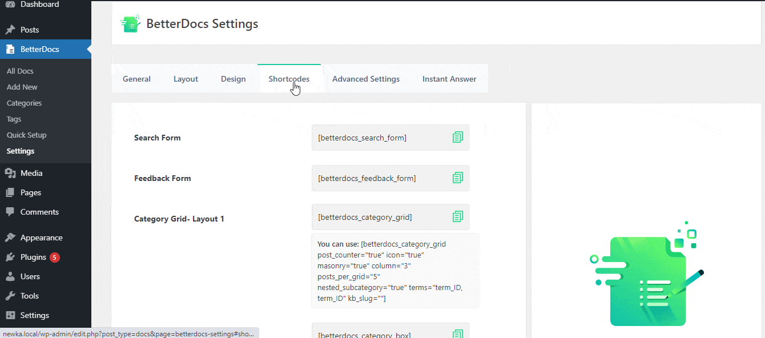Open All Docs in the BetterDocs submenu
Viewport: 765px width, 338px height.
[20, 71]
